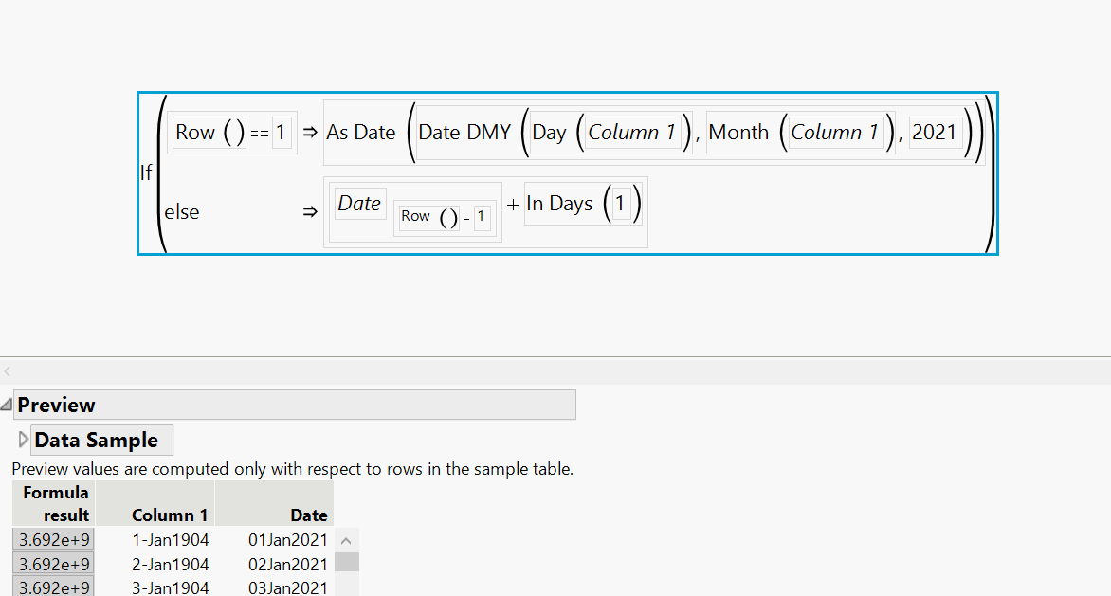Select Column 1 inside the Day function
This screenshot has height=596, width=1111.
tap(632, 133)
